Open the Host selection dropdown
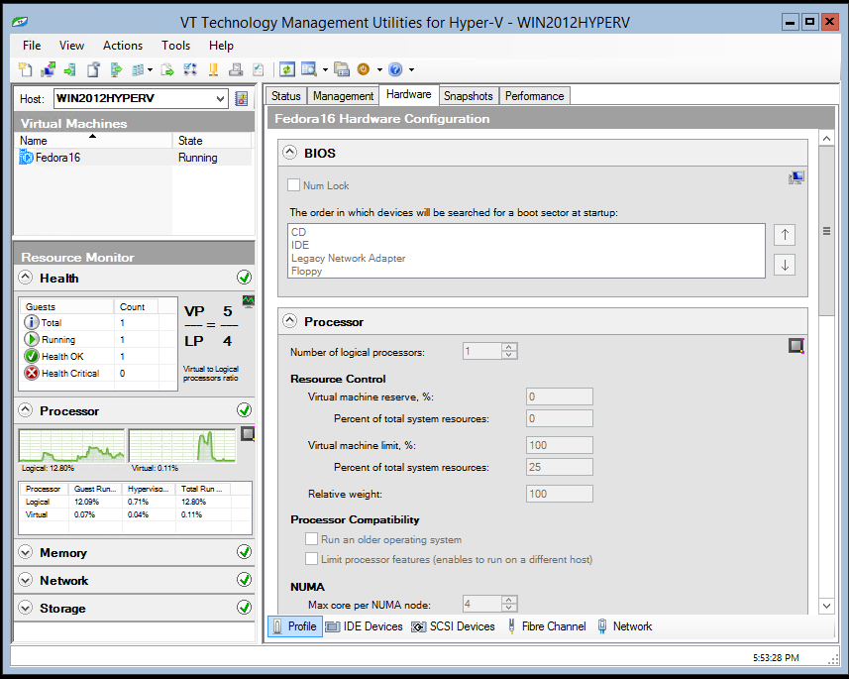 [222, 98]
